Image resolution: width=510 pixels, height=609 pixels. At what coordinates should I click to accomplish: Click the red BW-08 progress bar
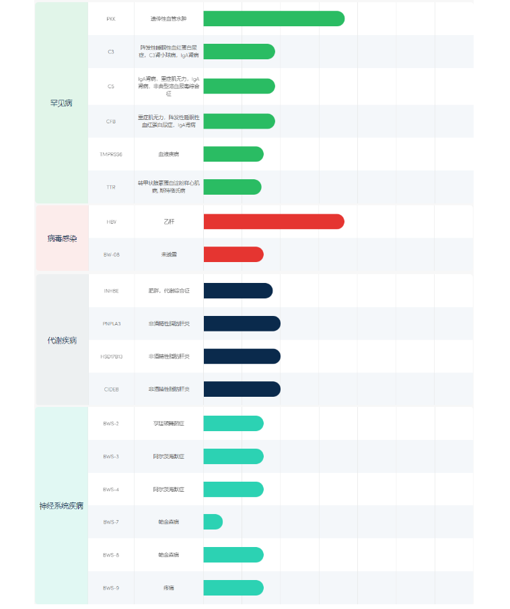point(233,255)
